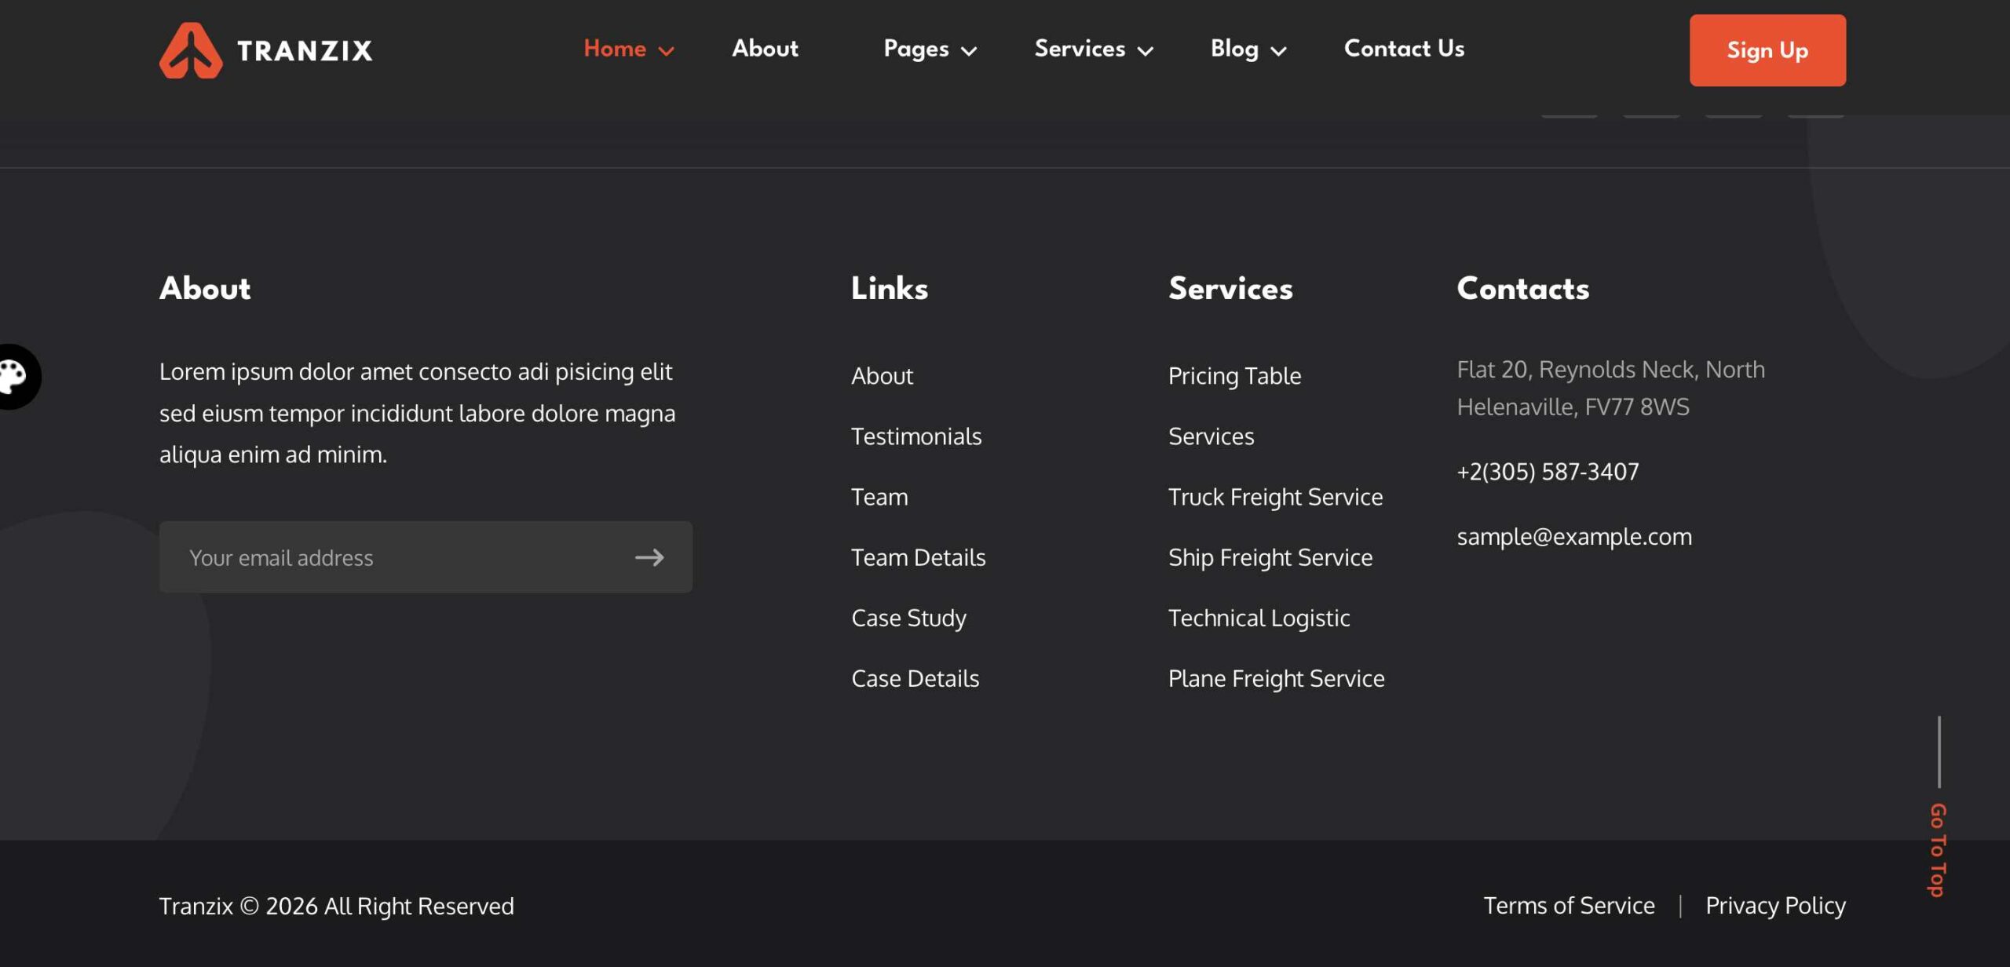Click the sample@example.com email link
2010x967 pixels.
1574,537
